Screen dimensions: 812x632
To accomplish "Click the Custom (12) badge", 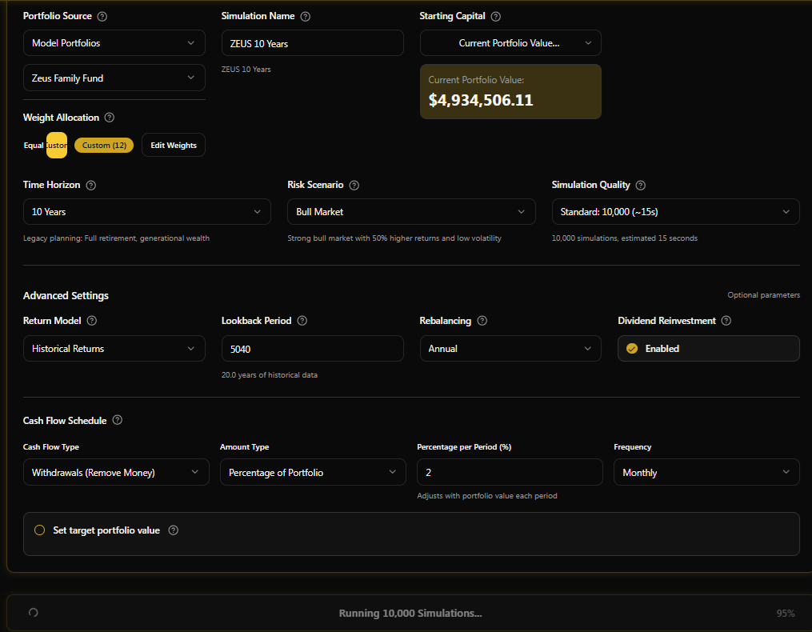I will click(x=104, y=145).
